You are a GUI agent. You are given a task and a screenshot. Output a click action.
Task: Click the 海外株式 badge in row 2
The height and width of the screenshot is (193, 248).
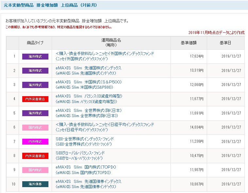click(35, 71)
